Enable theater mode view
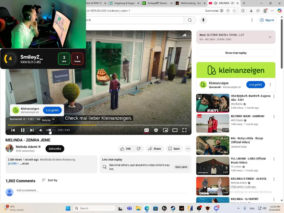Screen dimensions: 284x213 tap(175, 130)
